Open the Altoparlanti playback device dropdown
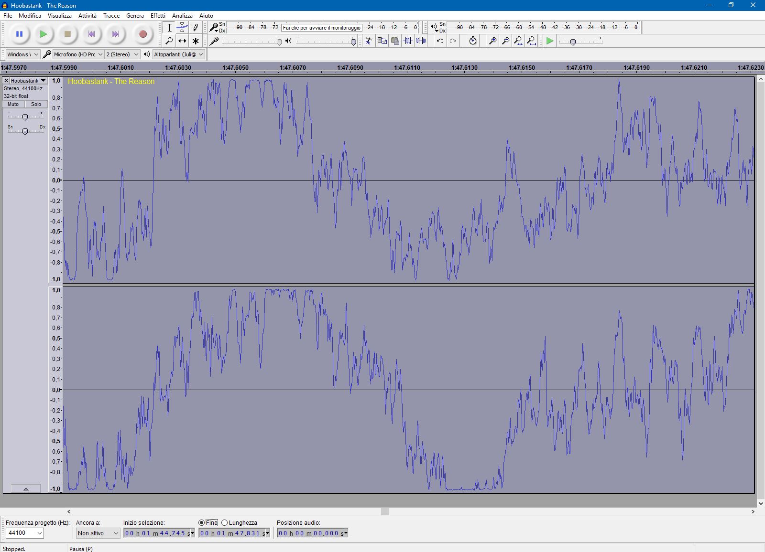The image size is (765, 552). pos(179,54)
